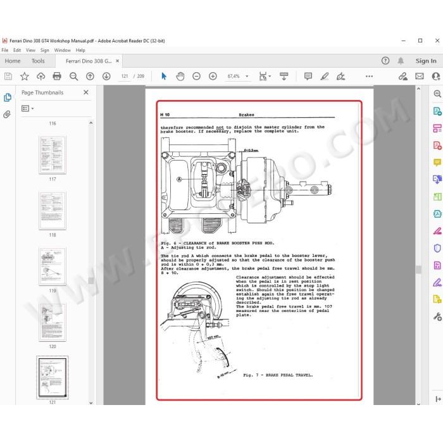Select the Highlight text pen tool
This screenshot has width=443, height=443.
click(x=324, y=77)
